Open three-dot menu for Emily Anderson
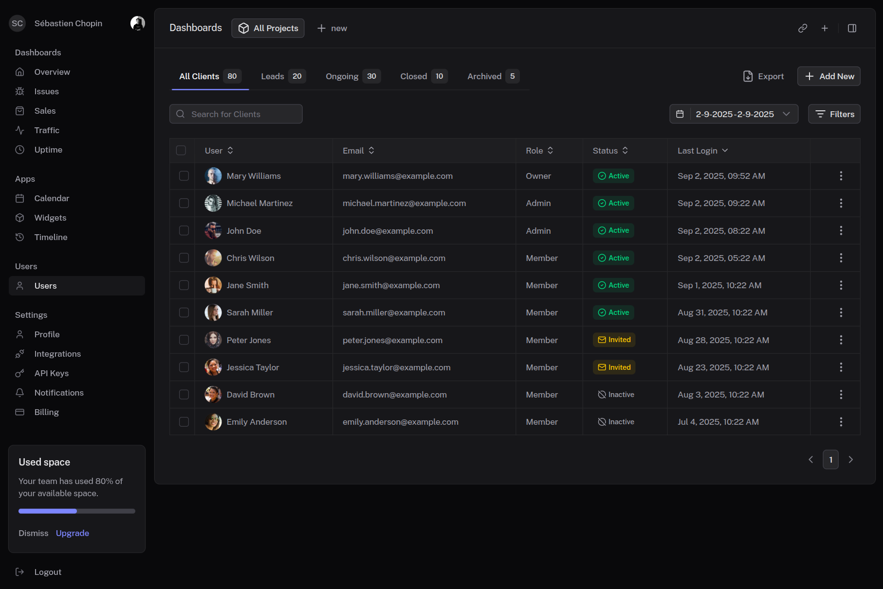883x589 pixels. click(841, 422)
